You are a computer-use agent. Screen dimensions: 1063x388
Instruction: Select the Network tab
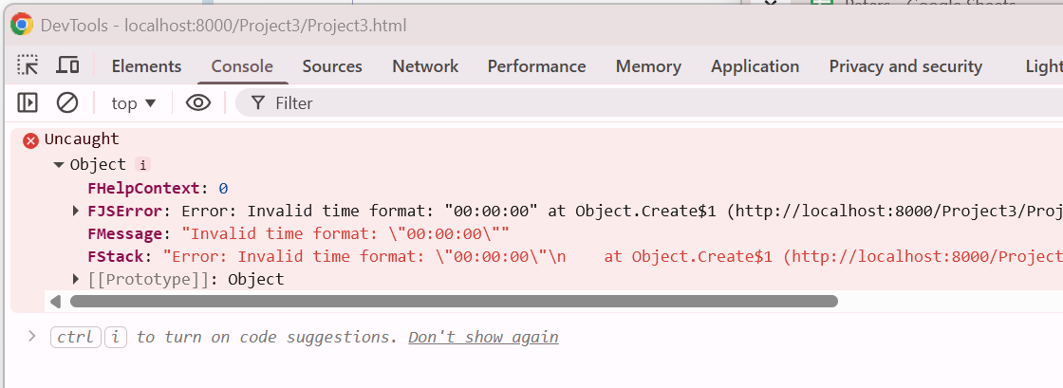pyautogui.click(x=425, y=66)
